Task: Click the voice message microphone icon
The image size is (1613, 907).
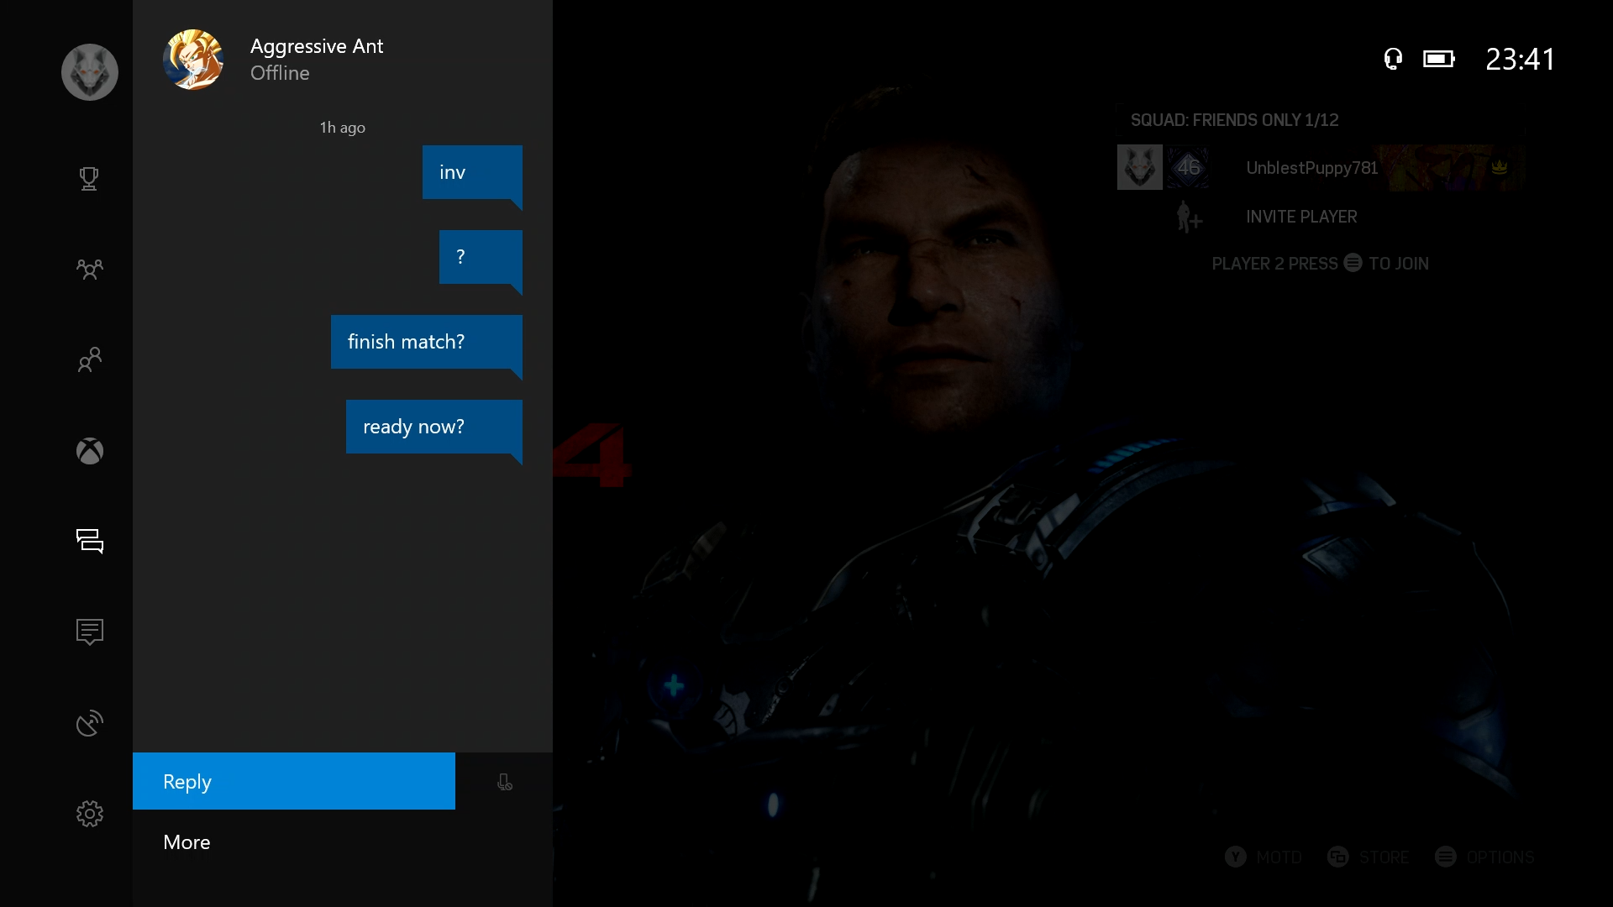Action: point(504,782)
